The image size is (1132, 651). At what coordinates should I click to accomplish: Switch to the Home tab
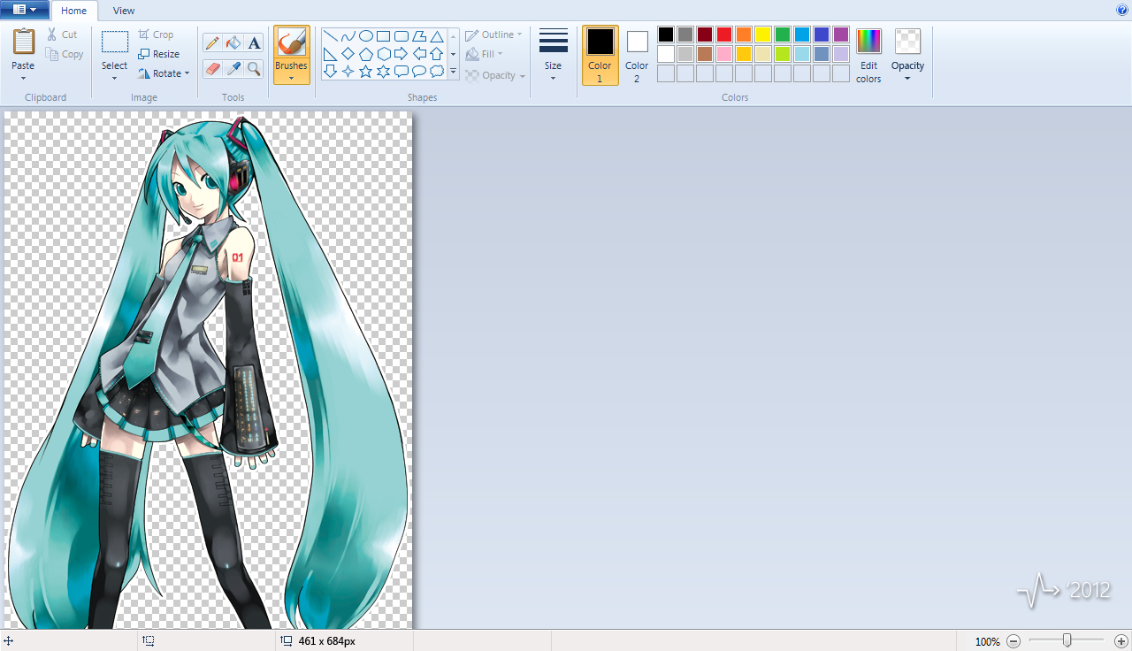point(74,11)
